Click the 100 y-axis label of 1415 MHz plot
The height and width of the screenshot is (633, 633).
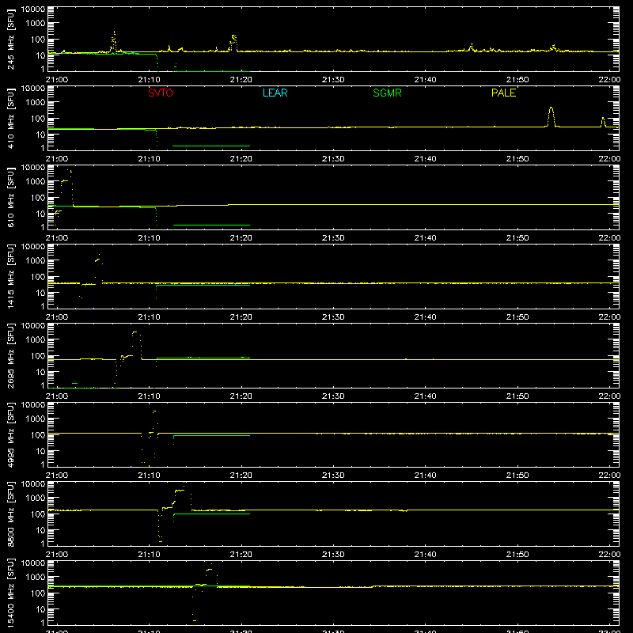pyautogui.click(x=38, y=276)
